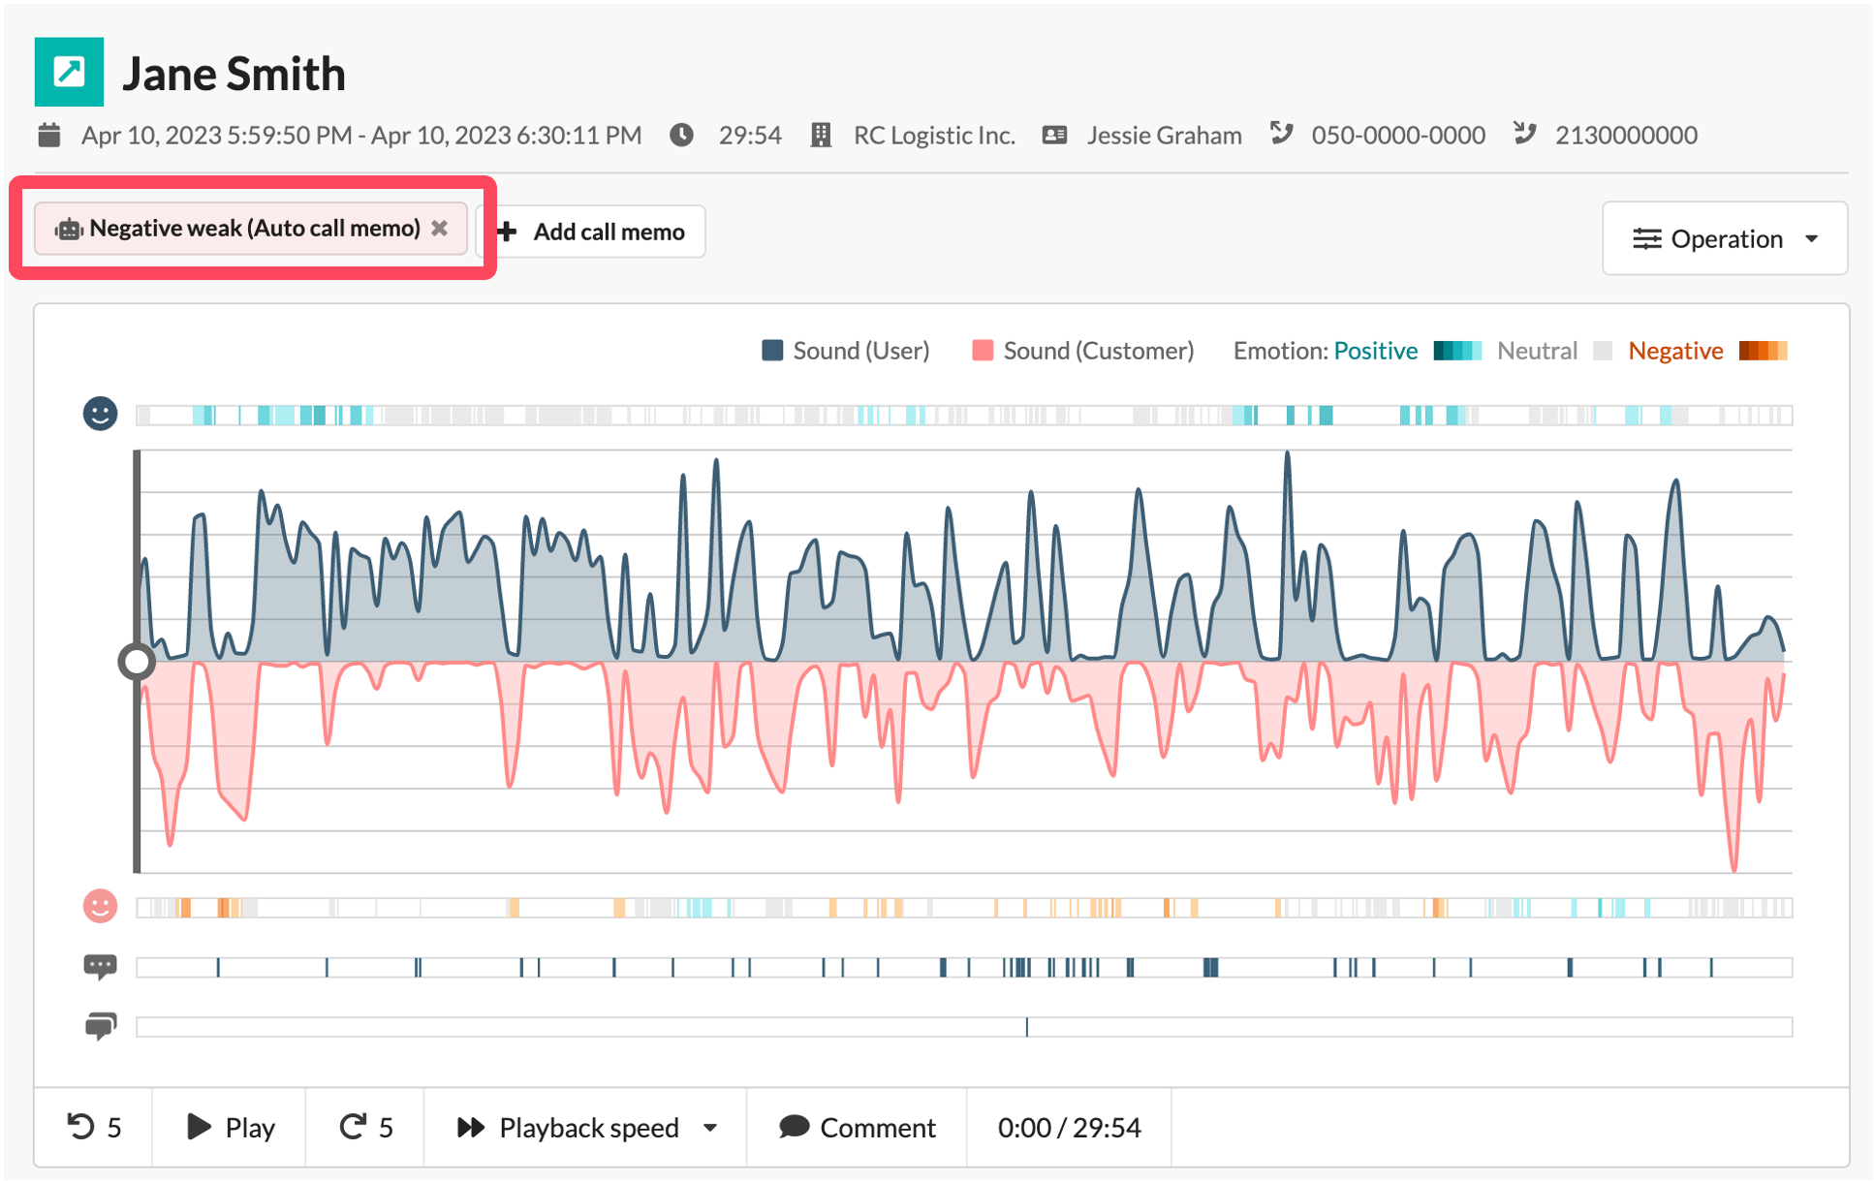Click the Positive emotion color swatch
This screenshot has height=1181, width=1874.
pos(1457,351)
